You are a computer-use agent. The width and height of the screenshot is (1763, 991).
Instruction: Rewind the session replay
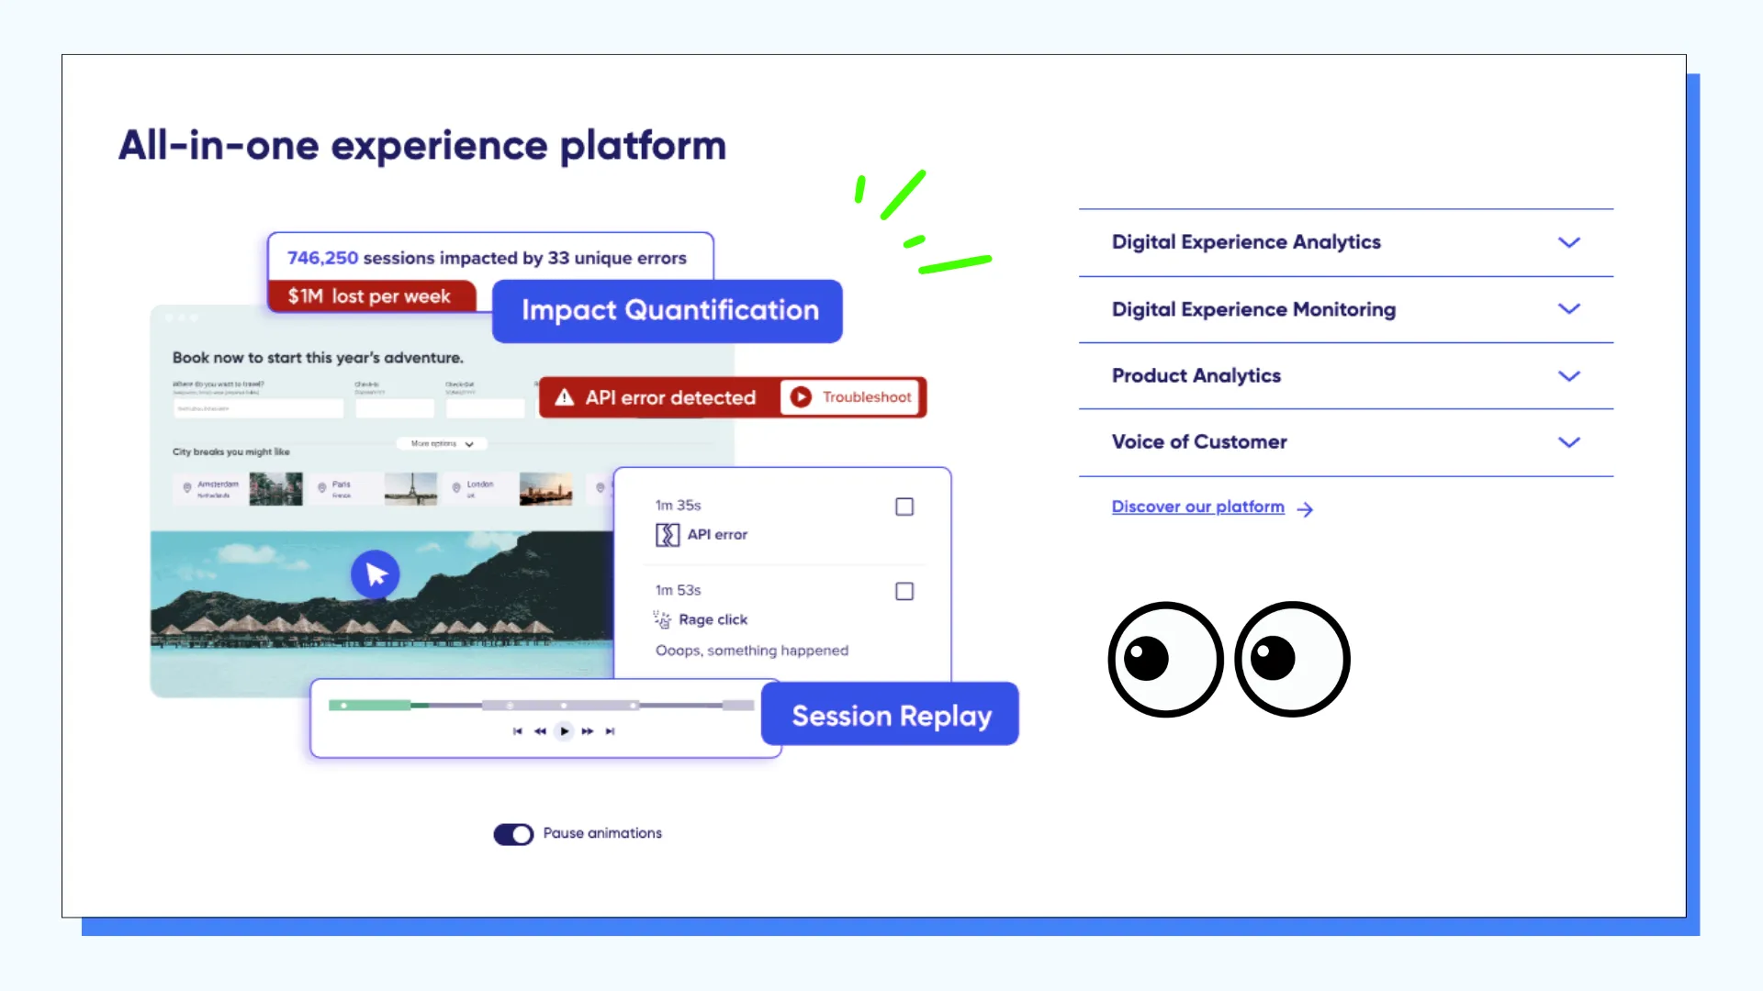(x=540, y=731)
